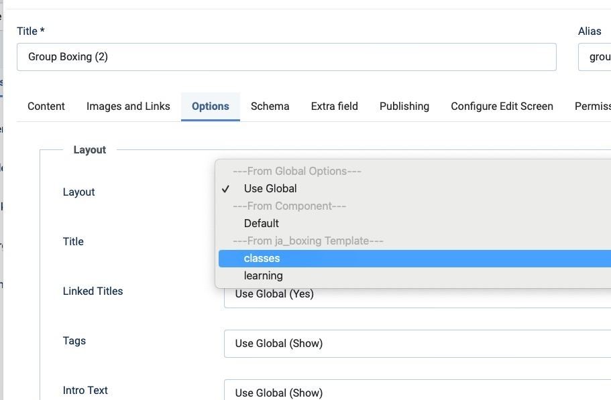611x400 pixels.
Task: Open the partially visible Permissions tab
Action: 592,106
